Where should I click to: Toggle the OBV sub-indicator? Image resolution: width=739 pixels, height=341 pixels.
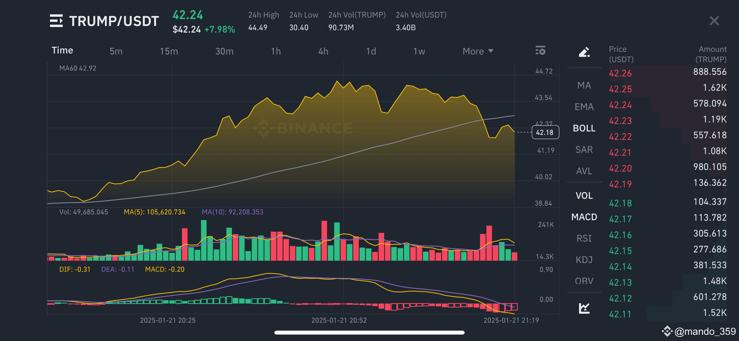[x=584, y=281]
